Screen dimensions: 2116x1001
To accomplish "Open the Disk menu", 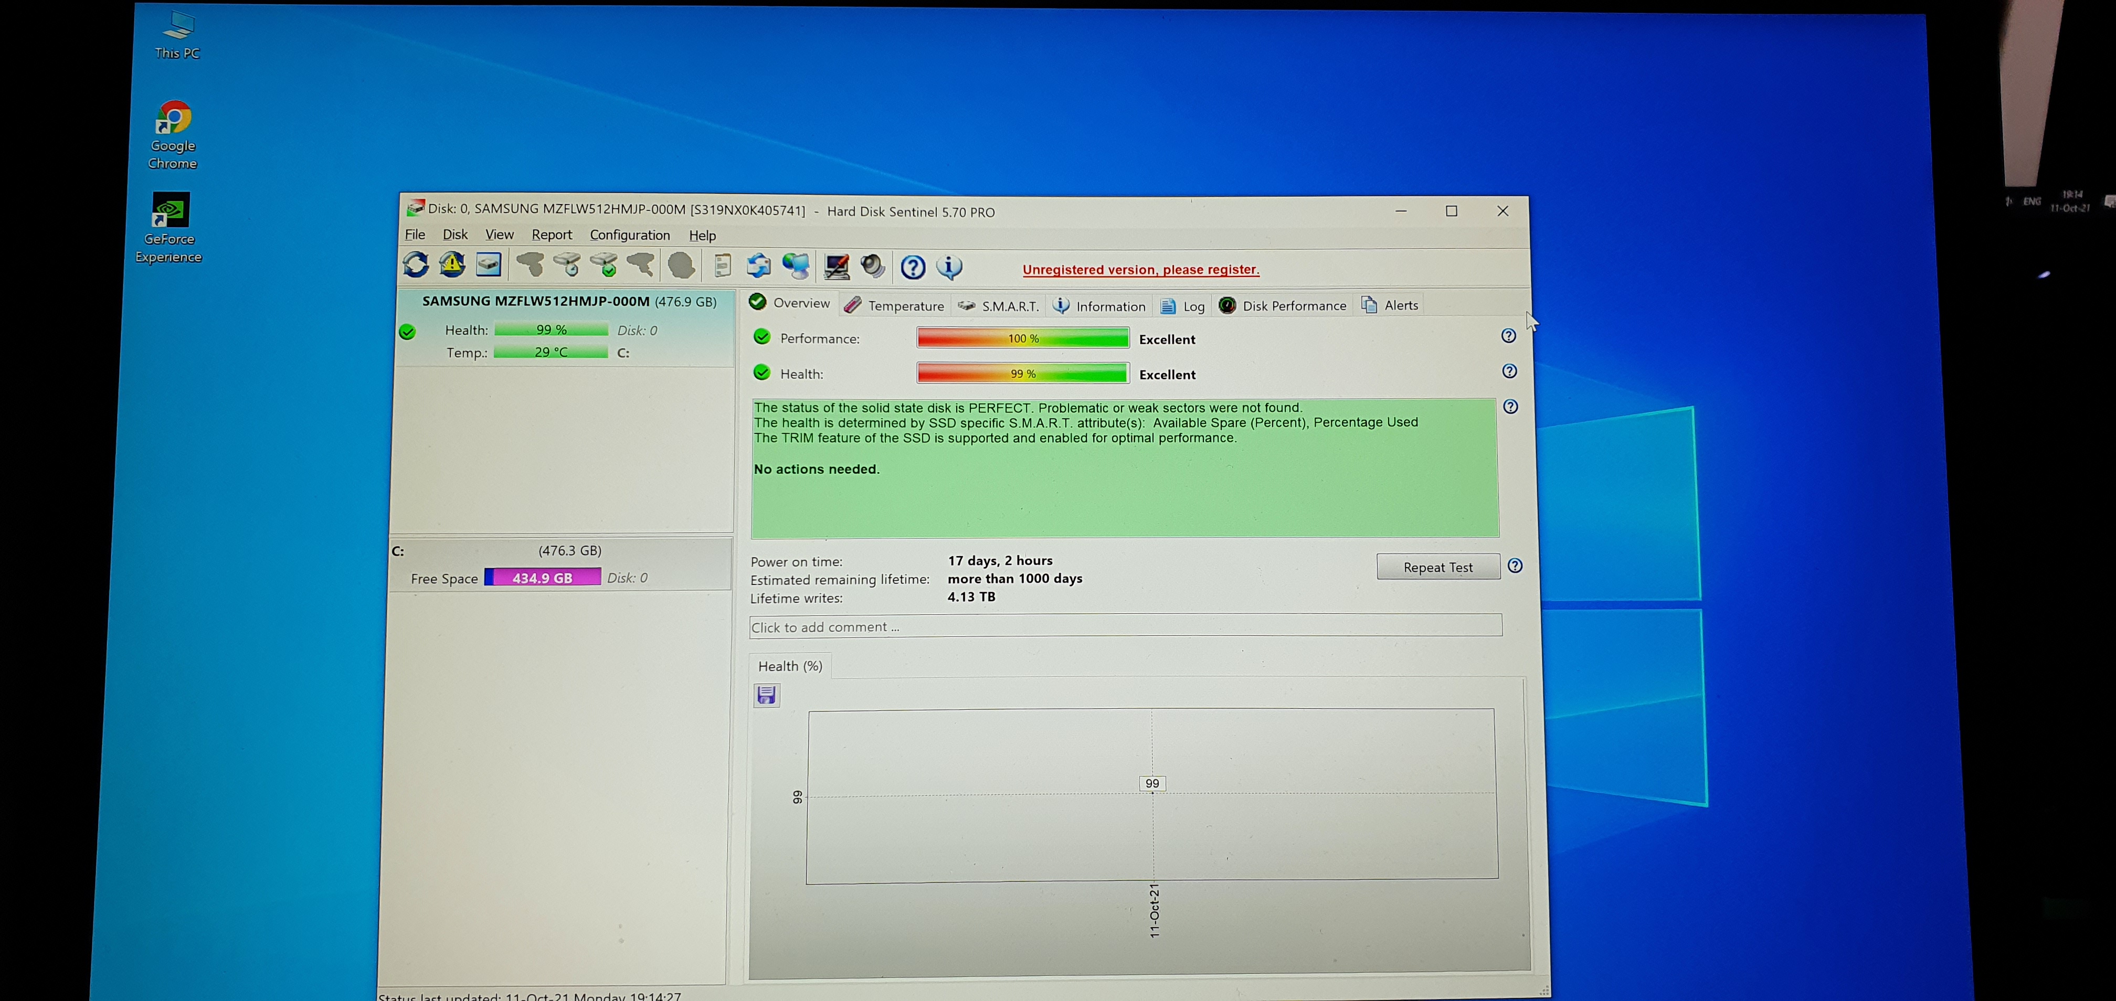I will tap(455, 234).
